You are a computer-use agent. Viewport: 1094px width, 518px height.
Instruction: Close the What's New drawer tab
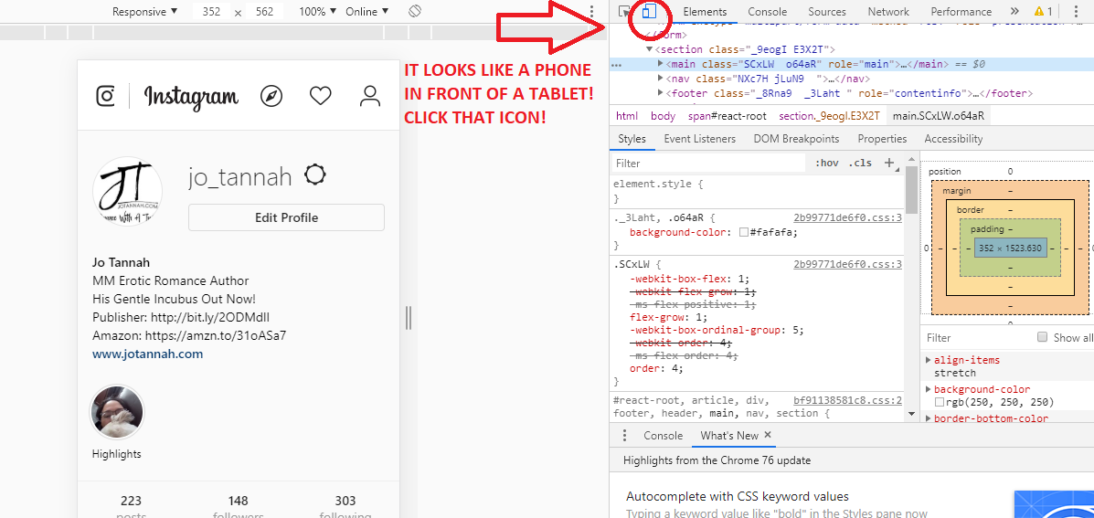click(768, 435)
